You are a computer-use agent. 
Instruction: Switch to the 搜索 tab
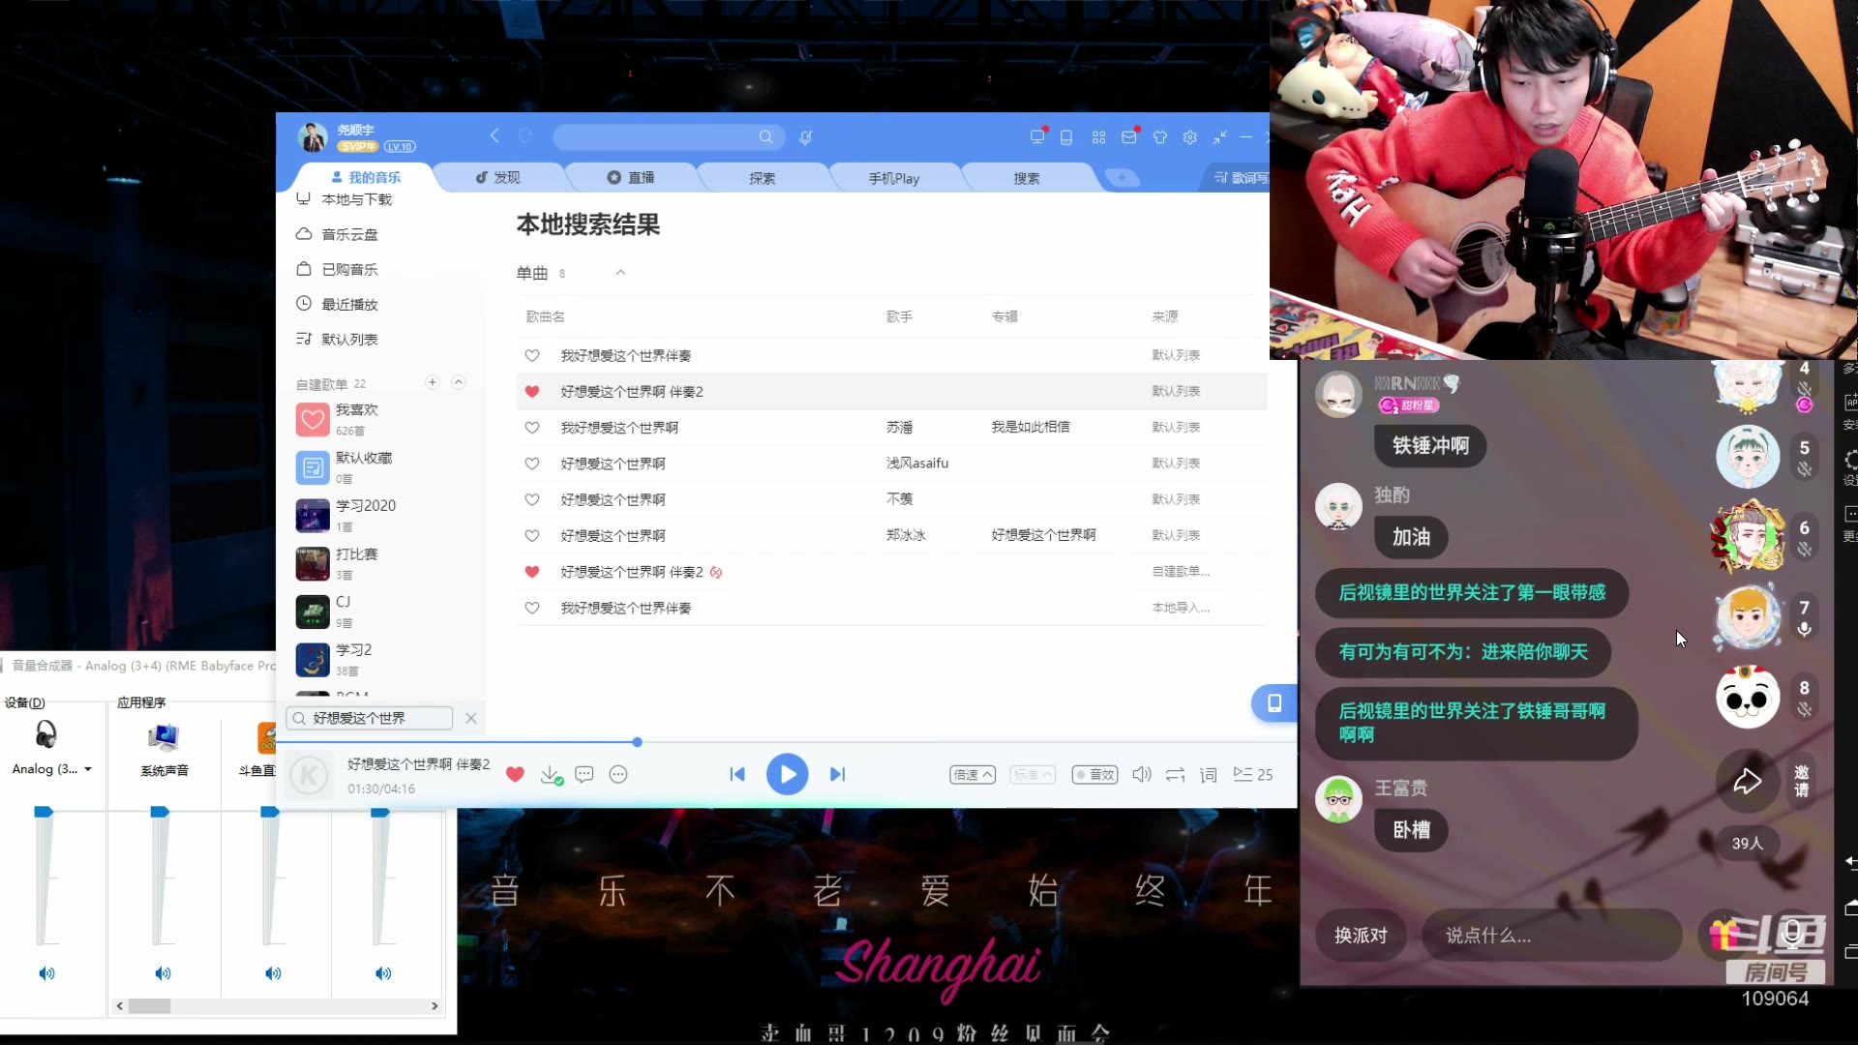coord(1027,178)
